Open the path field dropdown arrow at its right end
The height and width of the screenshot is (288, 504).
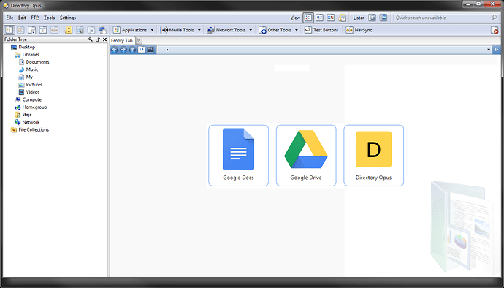pyautogui.click(x=489, y=50)
